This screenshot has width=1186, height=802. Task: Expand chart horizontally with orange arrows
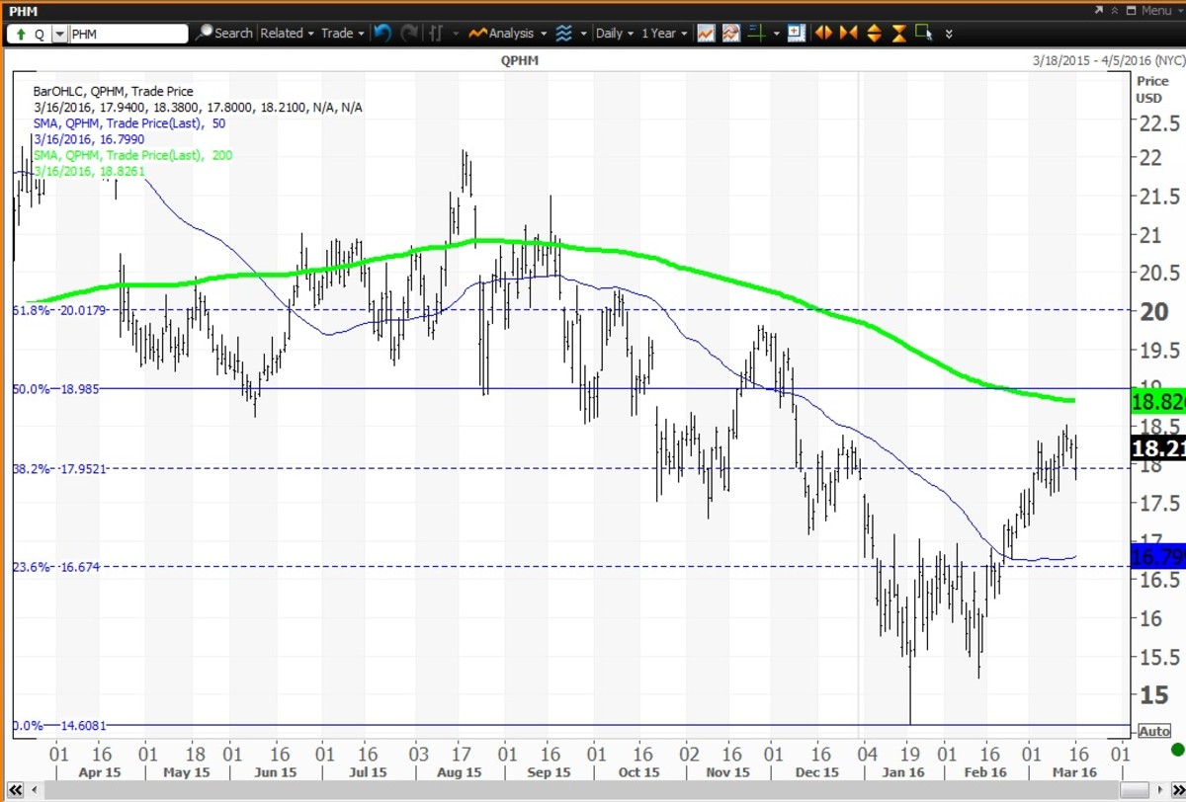click(822, 33)
